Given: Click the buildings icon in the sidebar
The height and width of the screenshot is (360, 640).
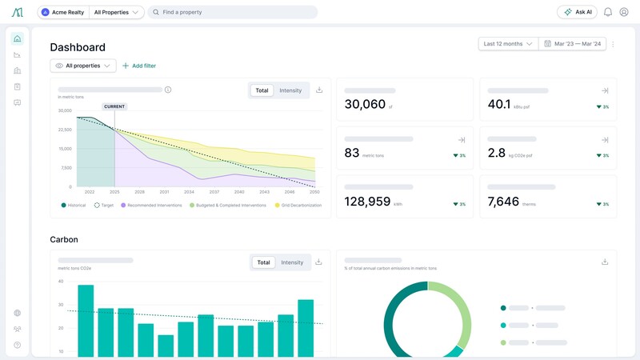Looking at the screenshot, I should pos(18,70).
